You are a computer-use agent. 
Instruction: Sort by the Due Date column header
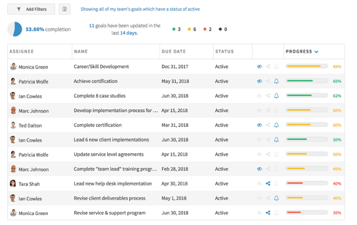click(173, 52)
